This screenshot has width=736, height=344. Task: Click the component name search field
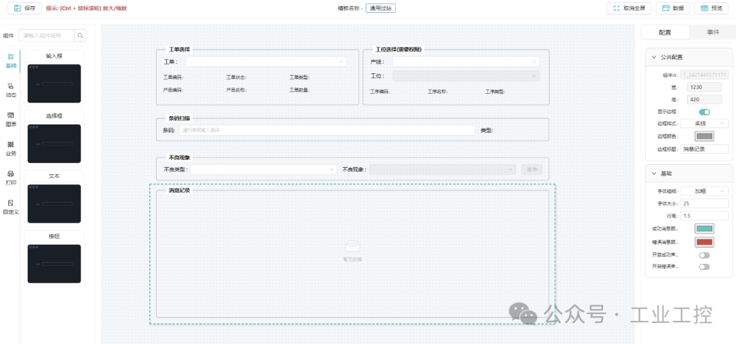coord(47,35)
